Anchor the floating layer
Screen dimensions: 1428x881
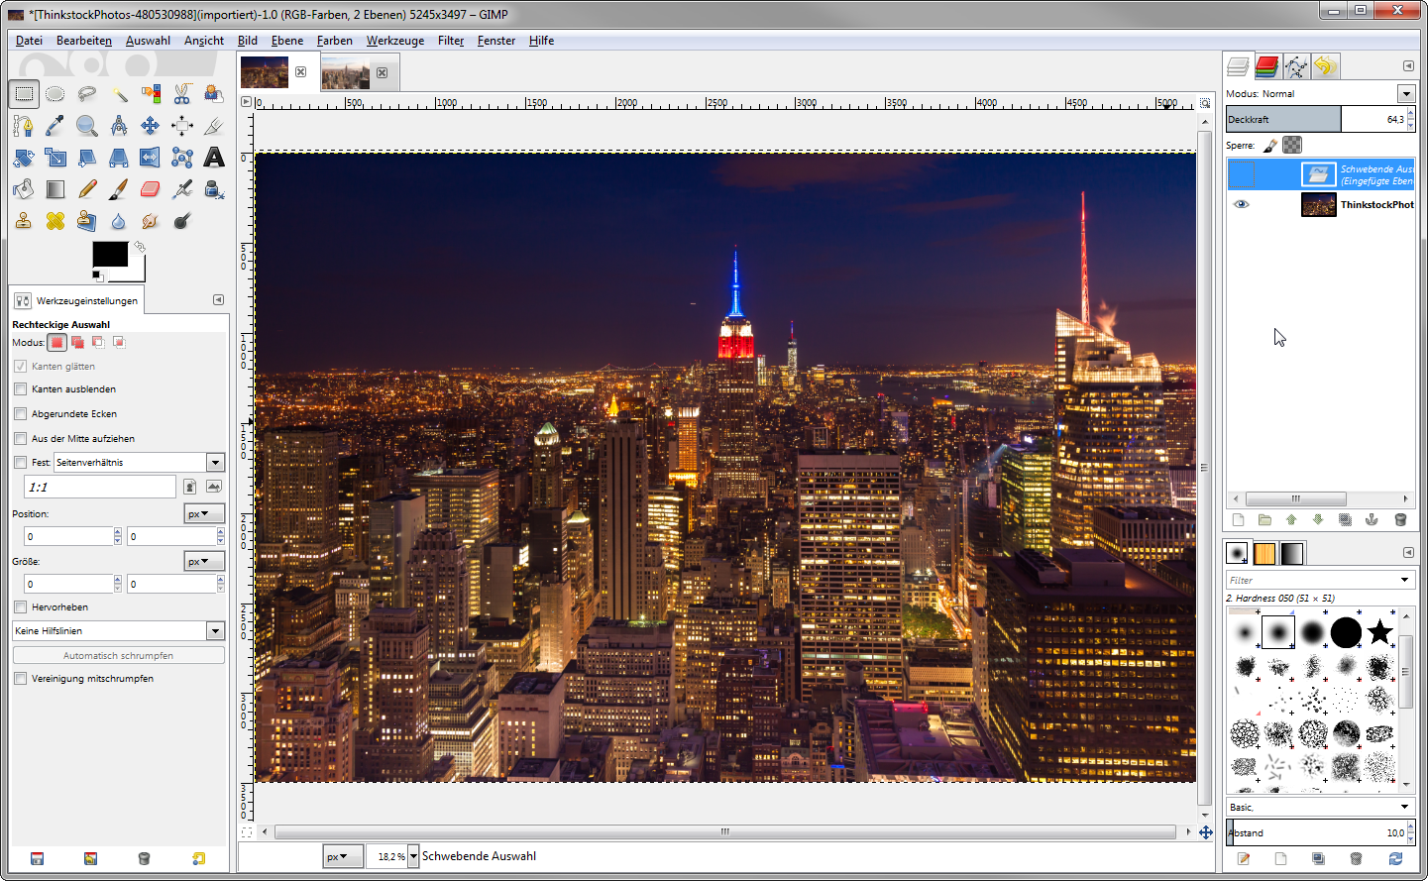point(1372,520)
